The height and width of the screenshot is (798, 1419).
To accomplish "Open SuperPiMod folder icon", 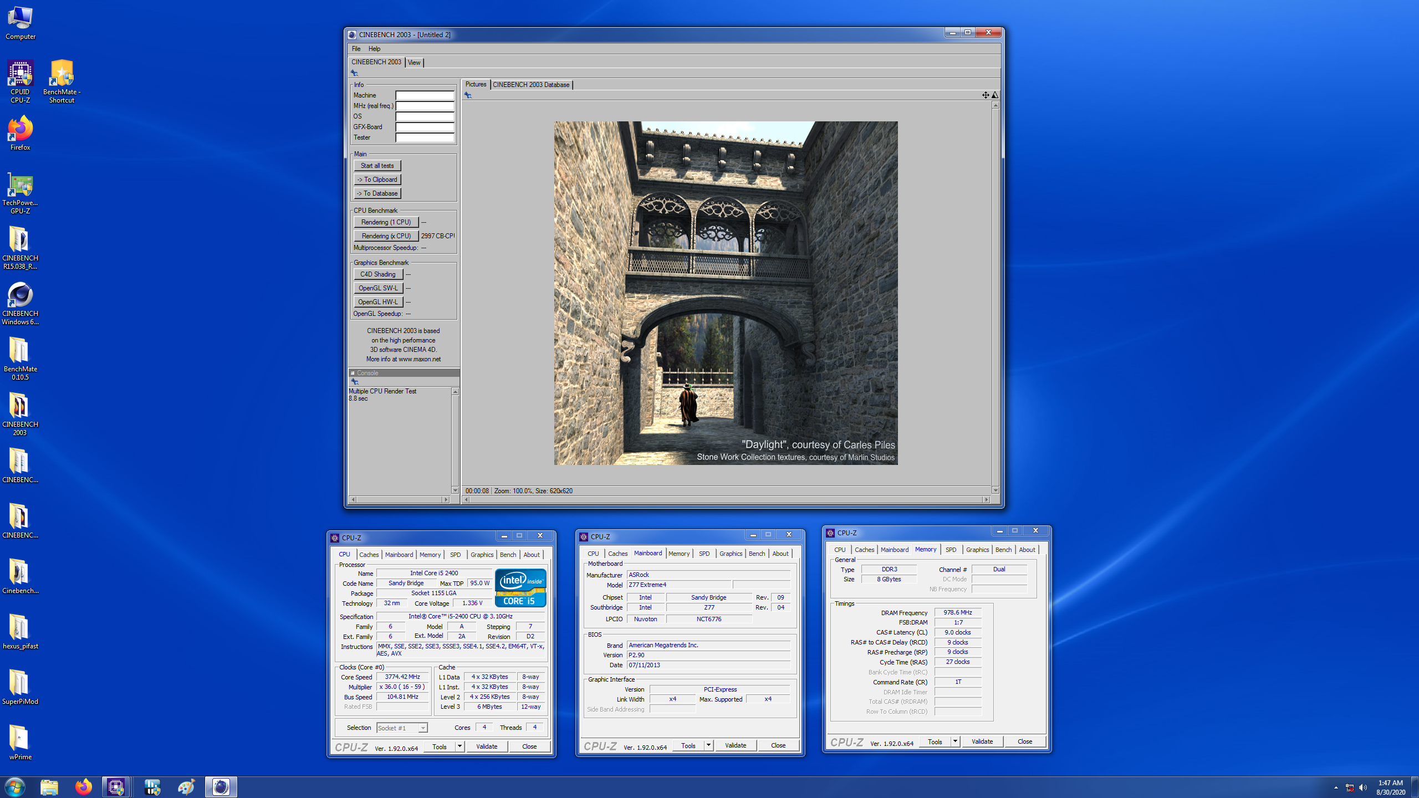I will point(21,687).
